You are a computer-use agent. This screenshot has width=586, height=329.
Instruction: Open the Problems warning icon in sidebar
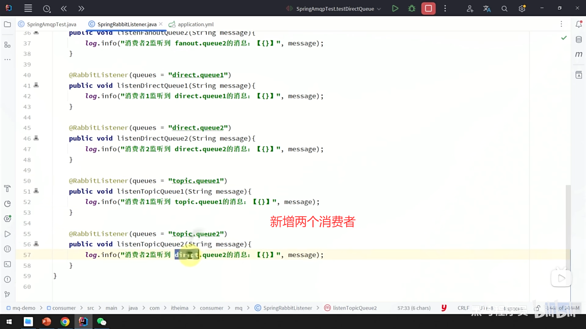pos(7,279)
